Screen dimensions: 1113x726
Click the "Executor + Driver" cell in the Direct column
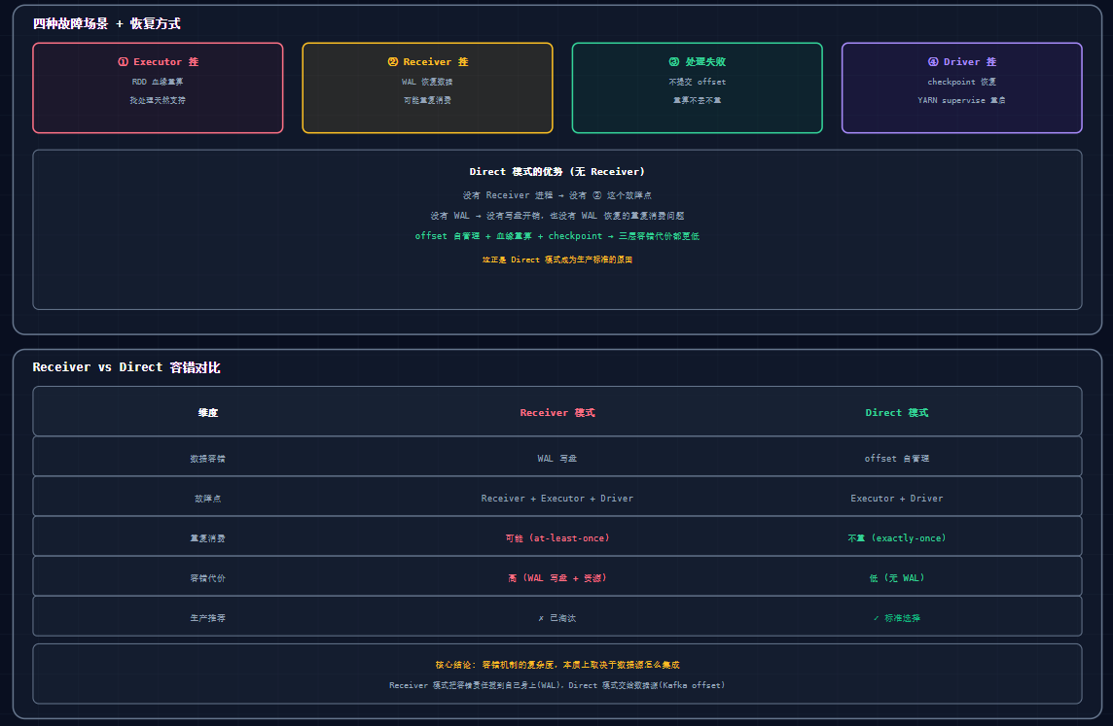(x=896, y=499)
